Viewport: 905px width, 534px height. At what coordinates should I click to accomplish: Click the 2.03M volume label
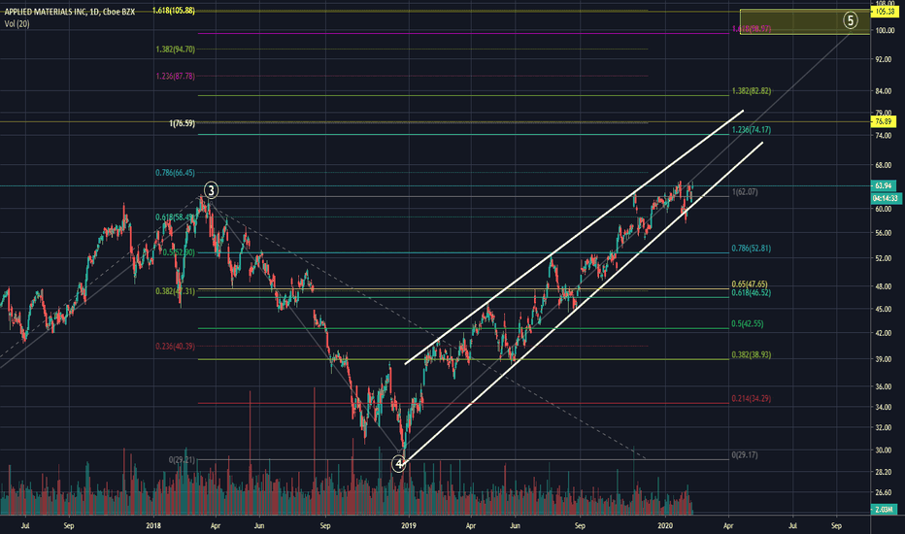(x=884, y=509)
